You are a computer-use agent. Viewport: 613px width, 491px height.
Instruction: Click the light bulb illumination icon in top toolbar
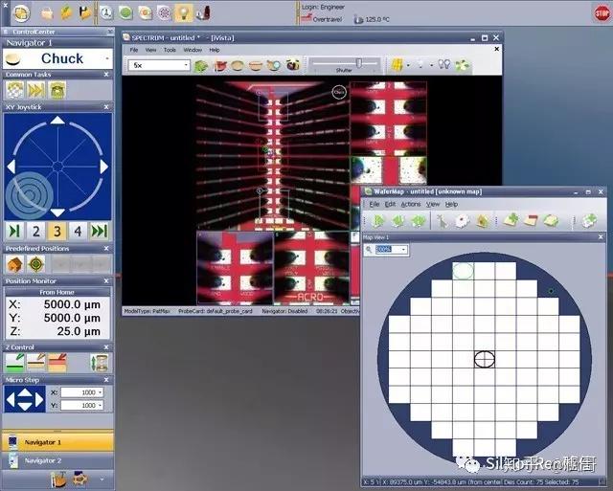tap(183, 12)
